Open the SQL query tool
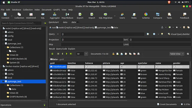Viewport: 192px width, 108px height. pos(43,16)
